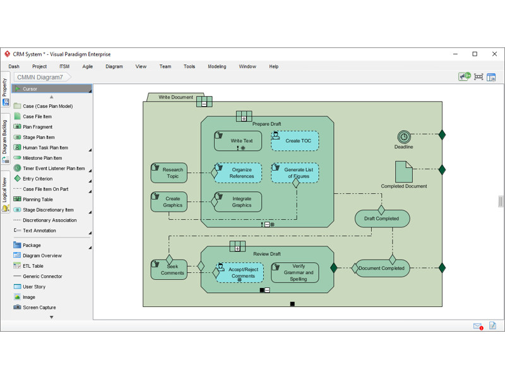
Task: Select the Create TOC discretionary task
Action: (295, 141)
